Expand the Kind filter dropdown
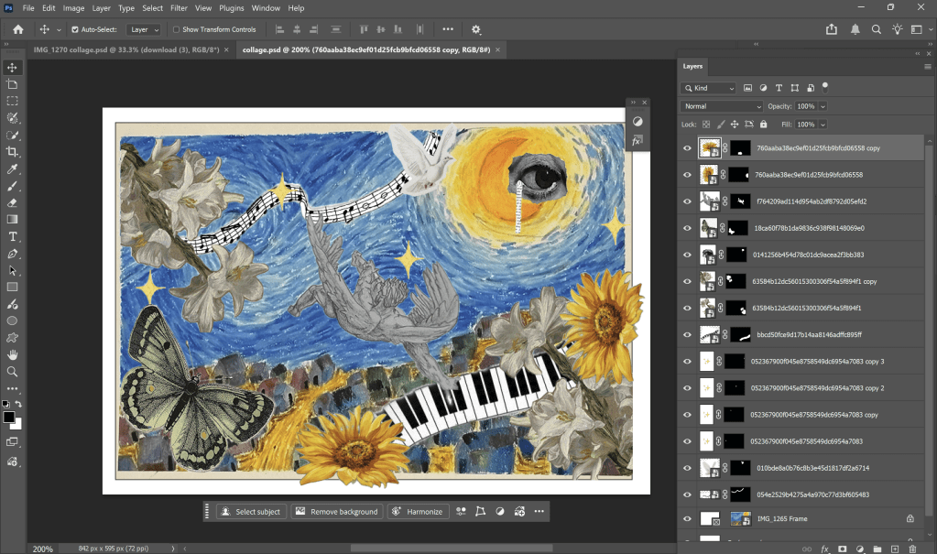937x554 pixels. [x=709, y=88]
